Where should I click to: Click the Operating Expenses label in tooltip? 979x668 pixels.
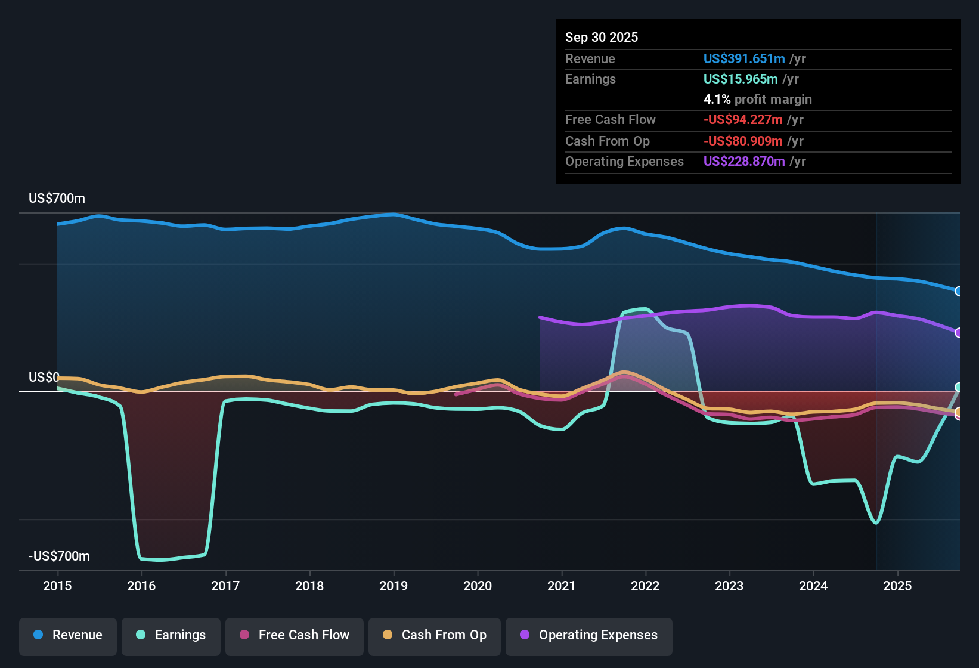[x=624, y=162]
